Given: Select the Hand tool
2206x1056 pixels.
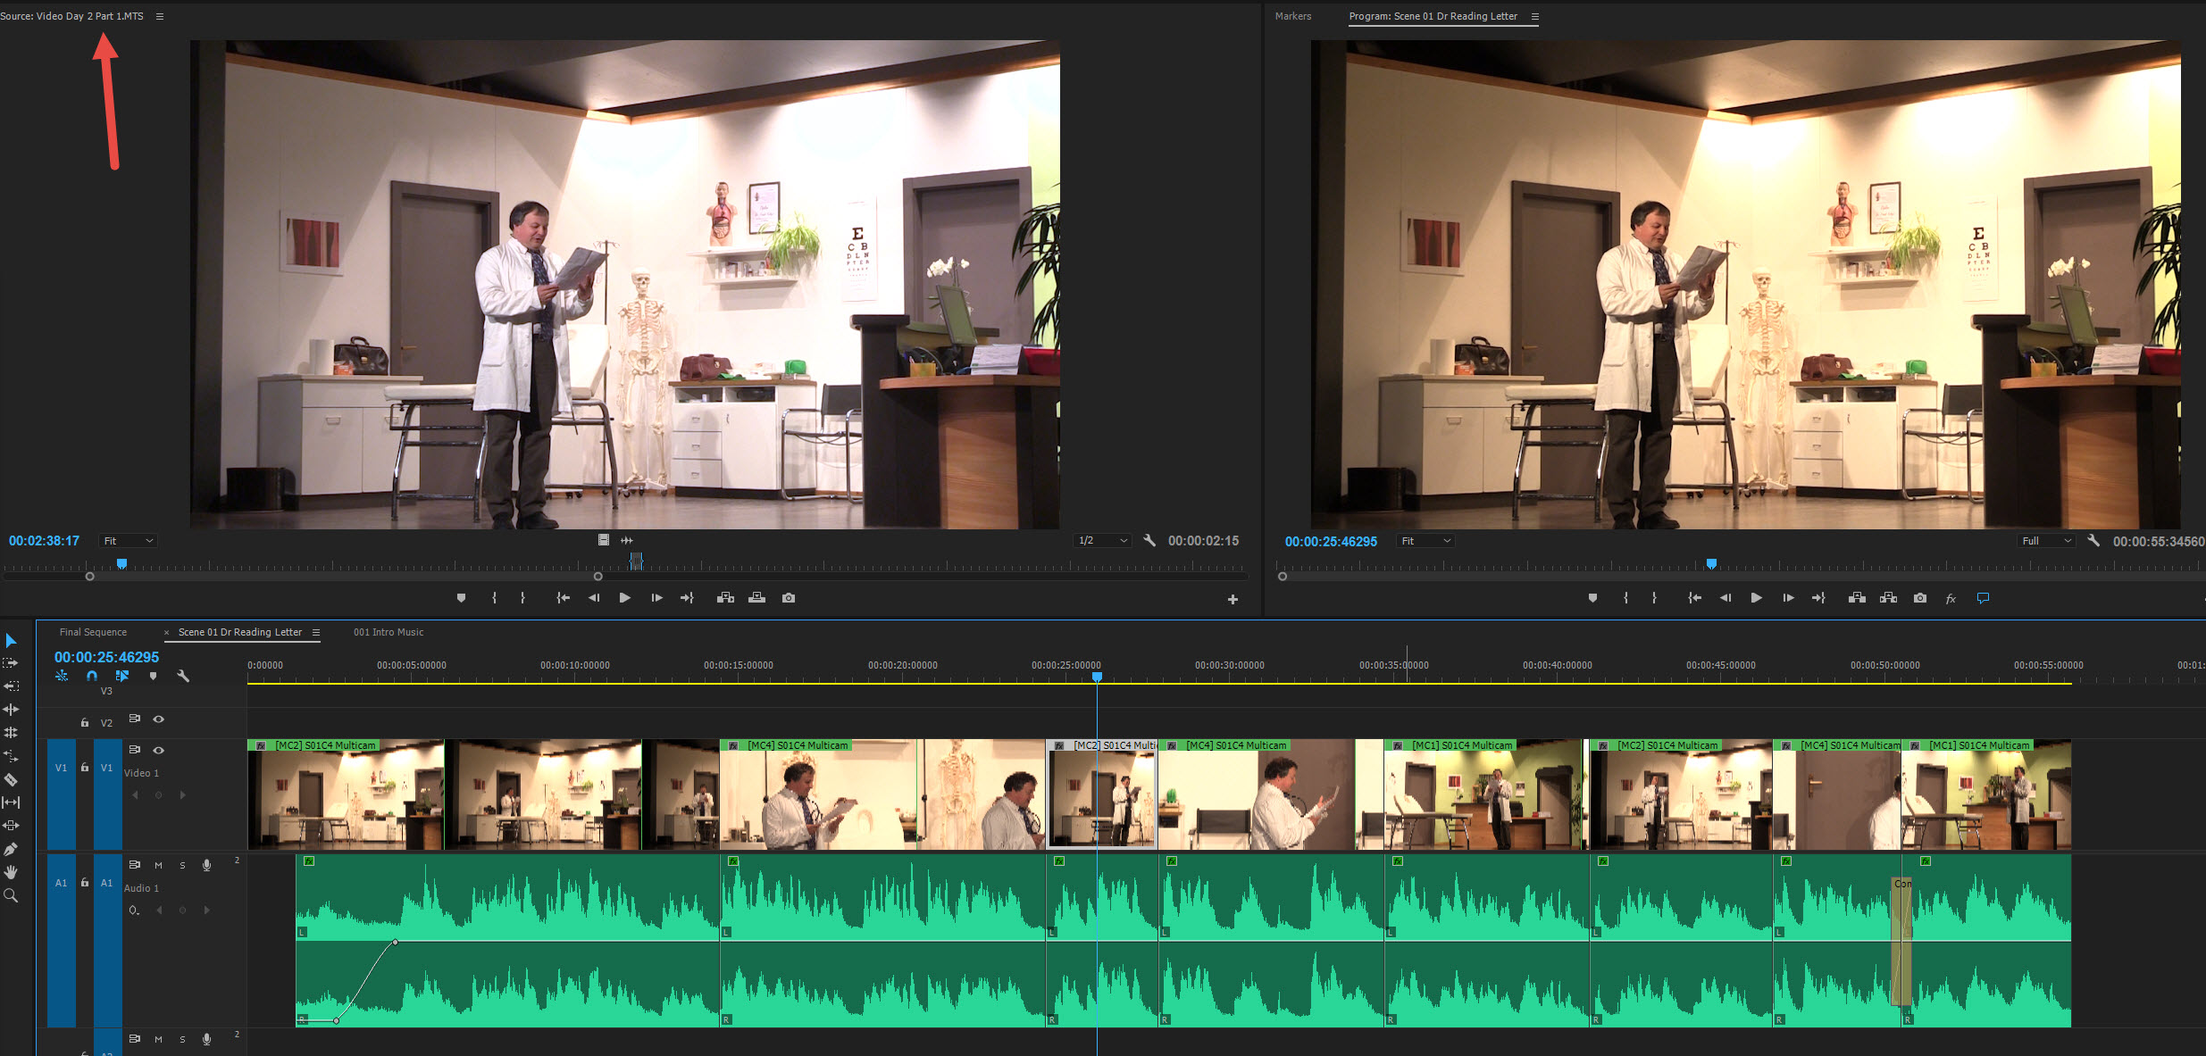Looking at the screenshot, I should pyautogui.click(x=11, y=872).
